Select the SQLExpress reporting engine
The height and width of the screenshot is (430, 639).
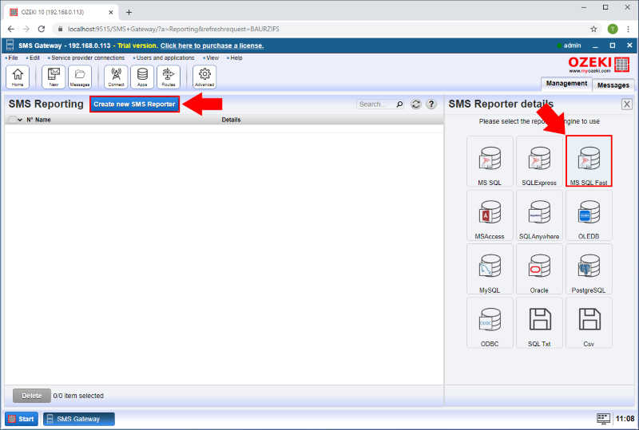(539, 161)
